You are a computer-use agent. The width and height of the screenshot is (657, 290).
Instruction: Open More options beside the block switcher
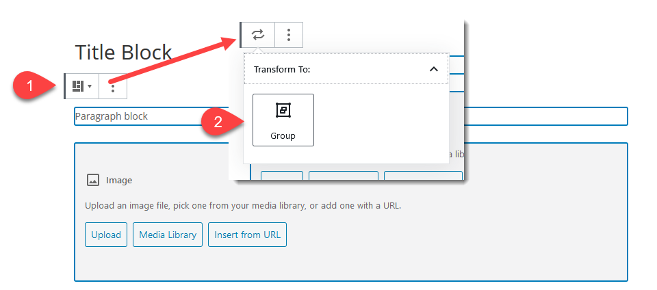tap(113, 87)
